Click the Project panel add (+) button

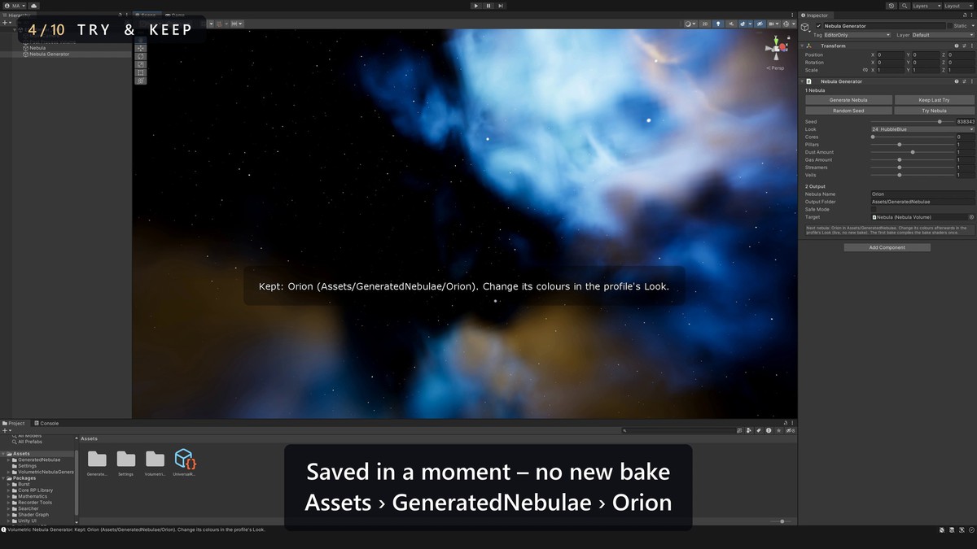pyautogui.click(x=6, y=430)
